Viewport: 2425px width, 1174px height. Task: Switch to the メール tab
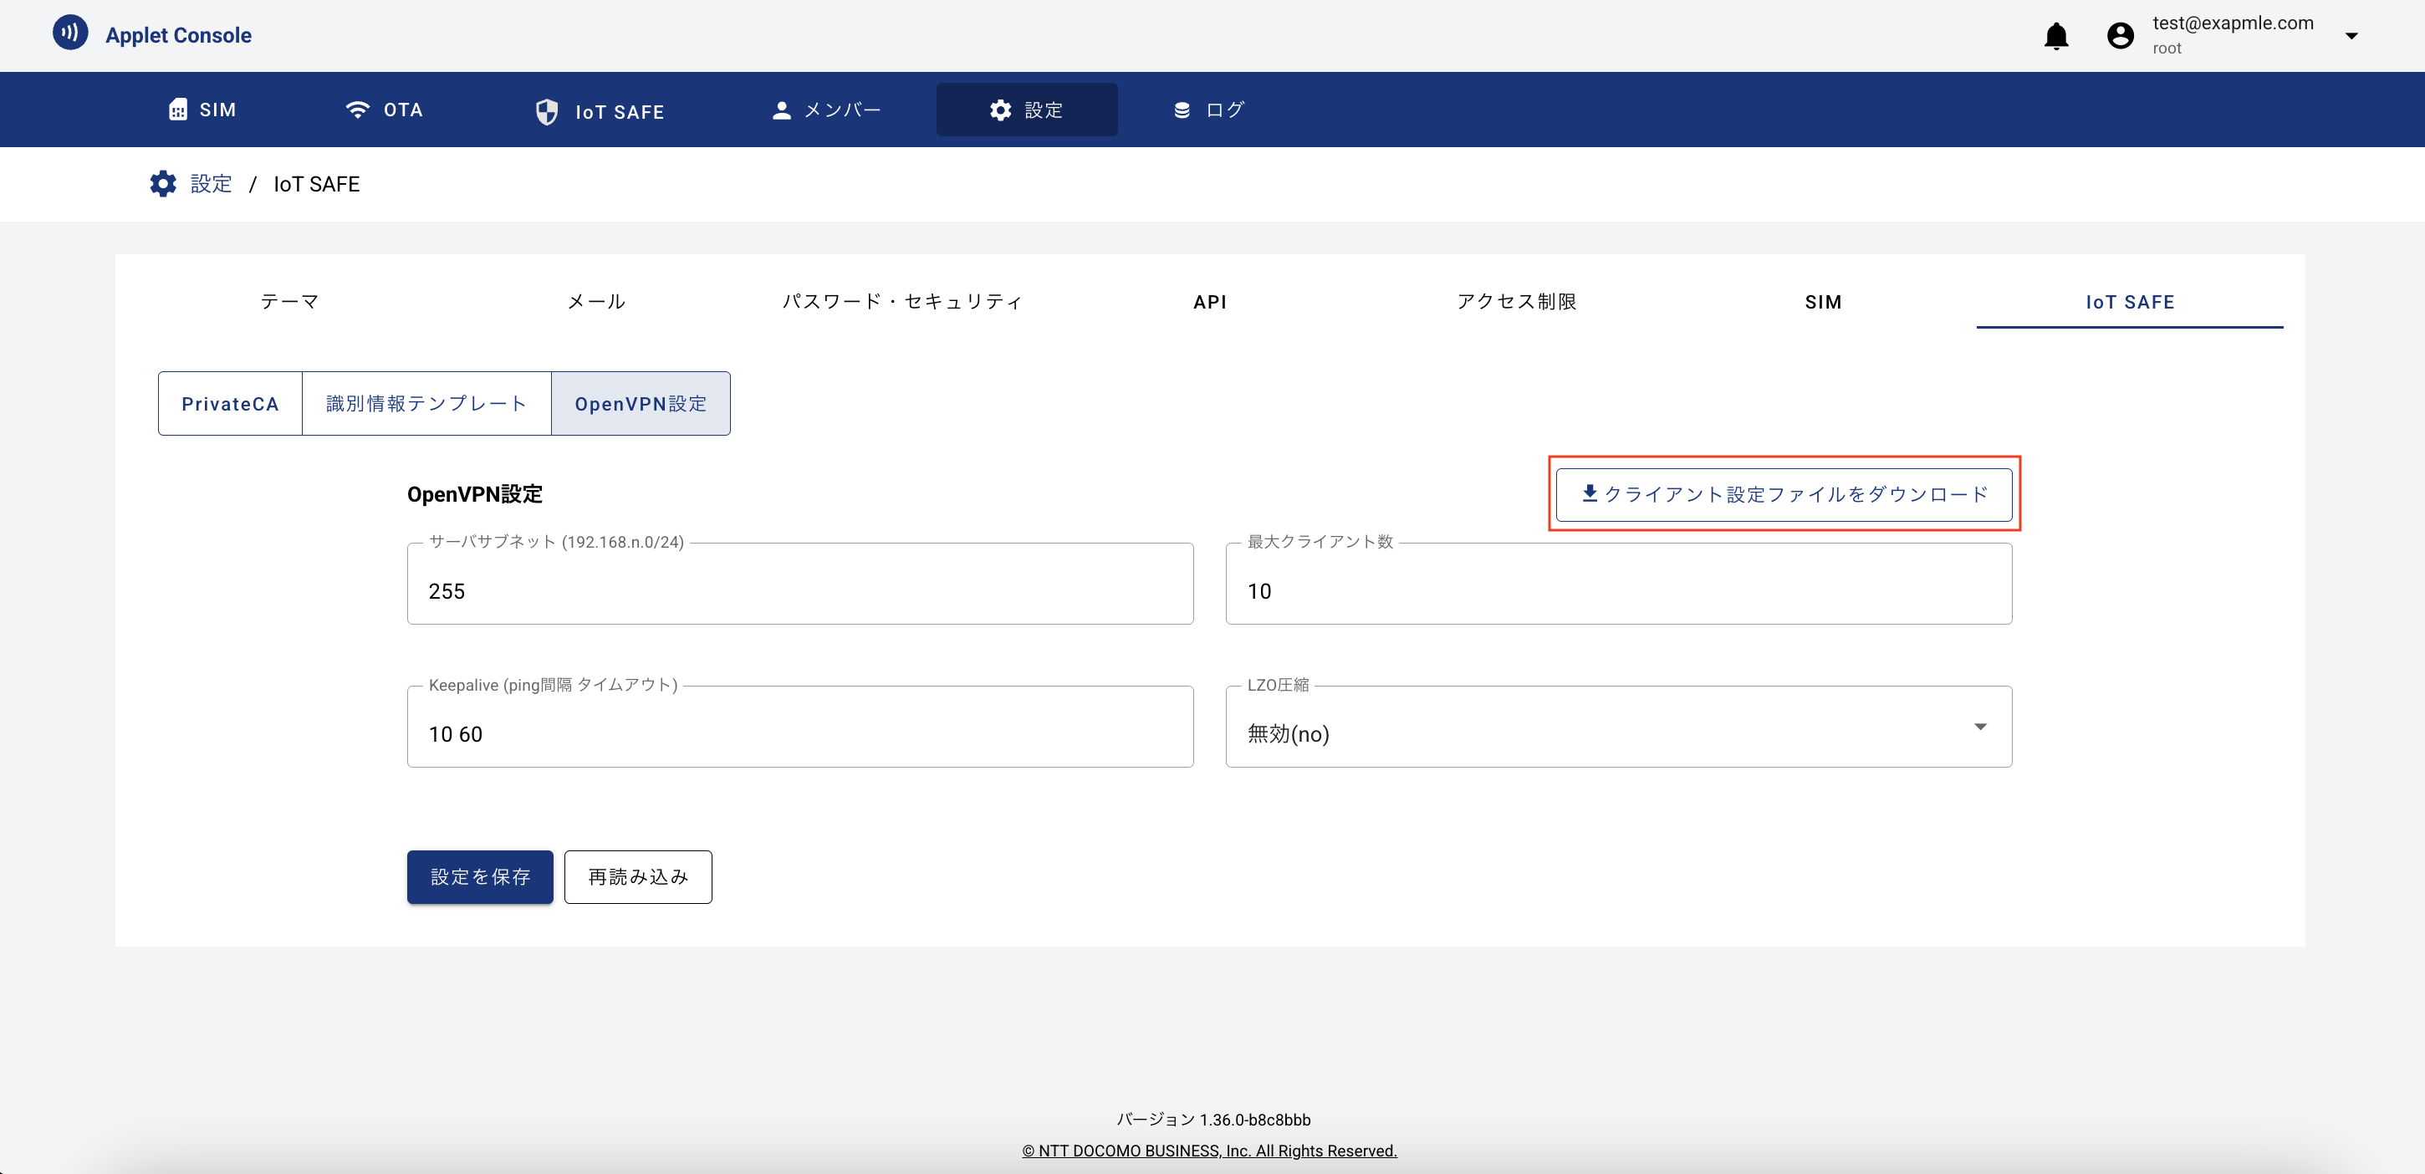596,301
